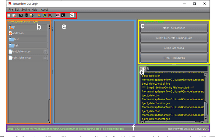The image size is (215, 137).
Task: Click the yellow magnifier search icon
Action: tap(45, 15)
